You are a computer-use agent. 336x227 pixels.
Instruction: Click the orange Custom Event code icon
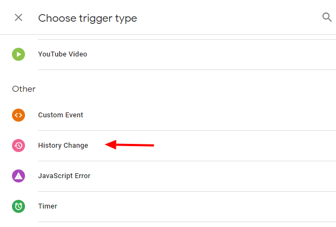[18, 115]
